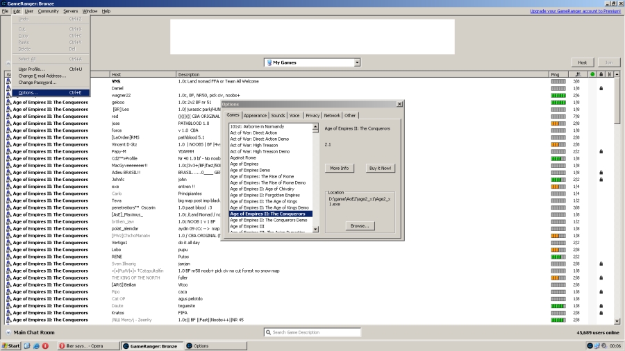Click the lock icon on Daniel's game
This screenshot has height=351, width=625.
tap(601, 88)
